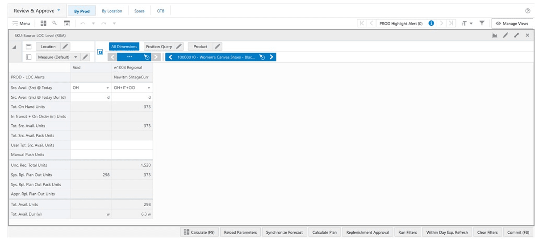Click grayed previous arrow beside ellipsis
Viewport: 539px width, 244px height.
(x=113, y=57)
